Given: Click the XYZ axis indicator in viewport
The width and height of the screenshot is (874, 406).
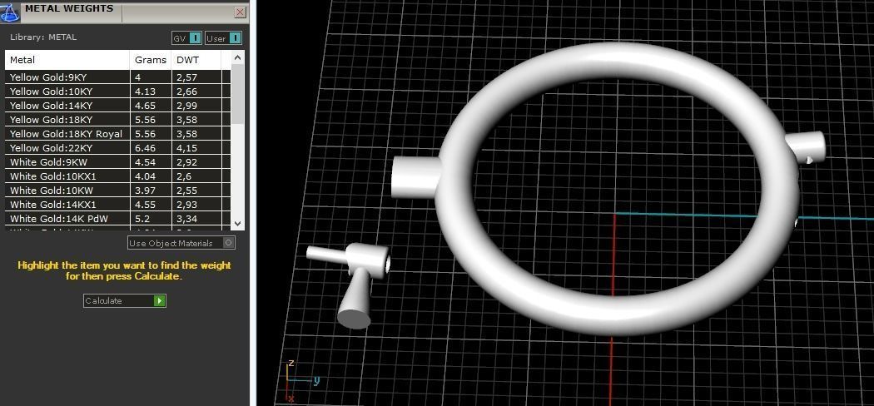Looking at the screenshot, I should point(301,382).
